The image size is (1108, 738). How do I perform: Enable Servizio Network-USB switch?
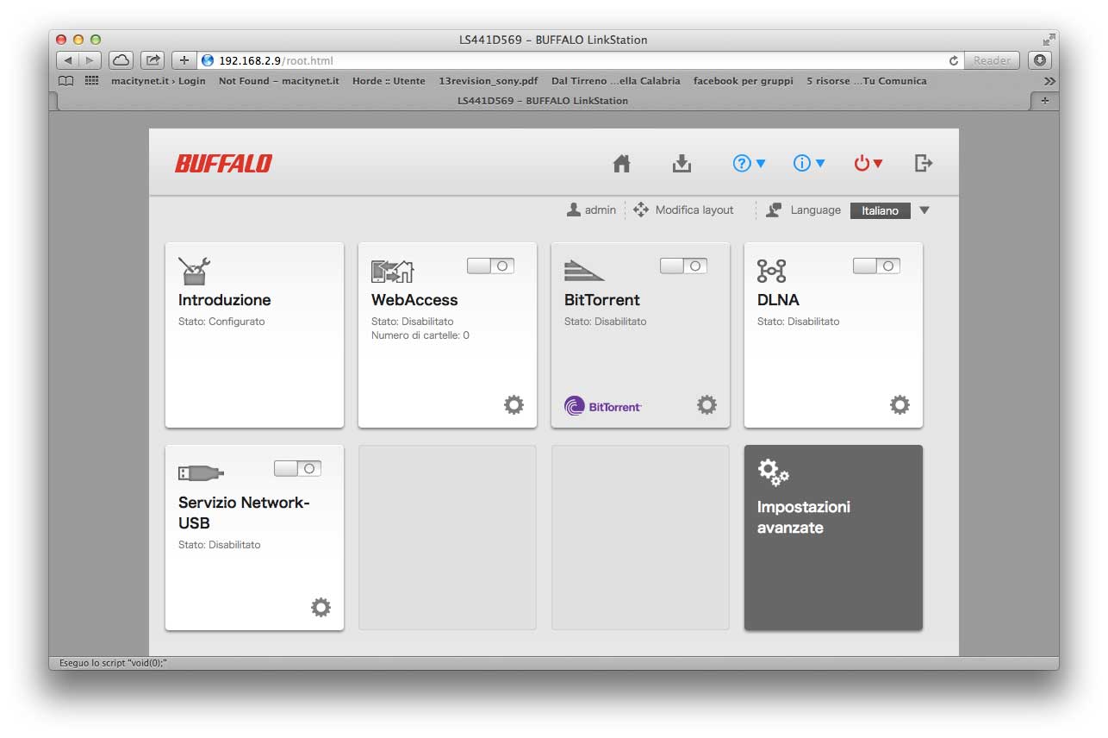pyautogui.click(x=297, y=468)
